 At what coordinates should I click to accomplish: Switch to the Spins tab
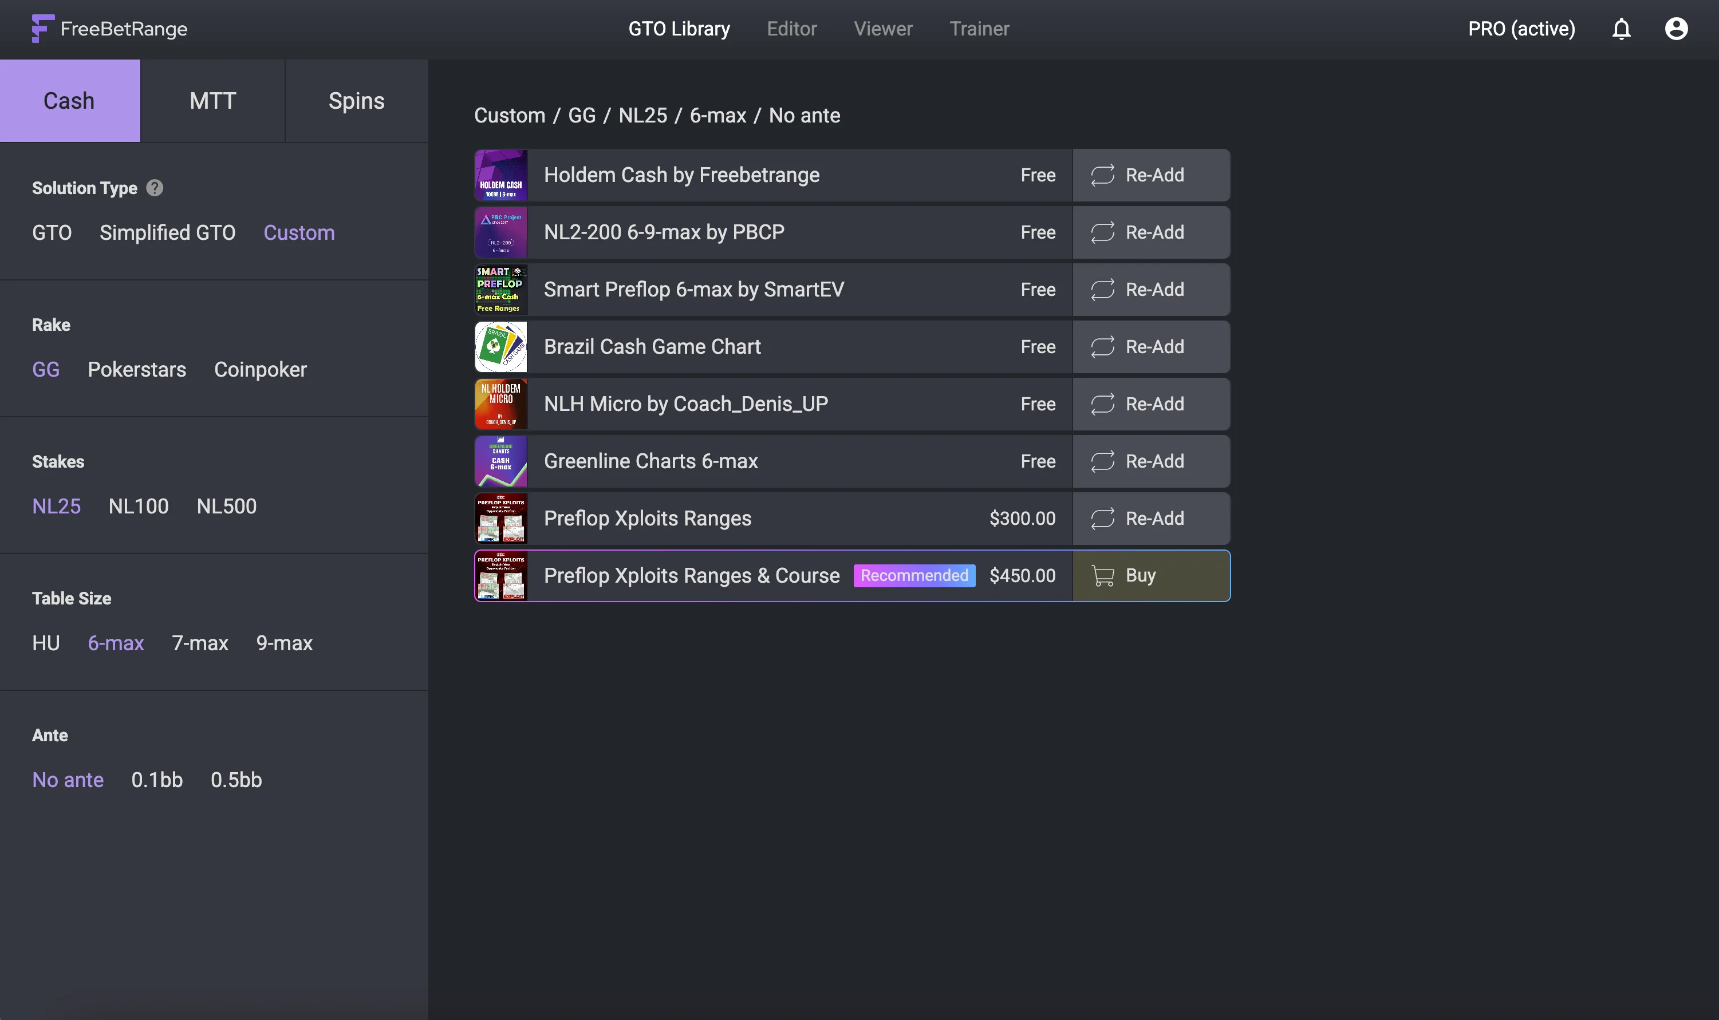(356, 100)
